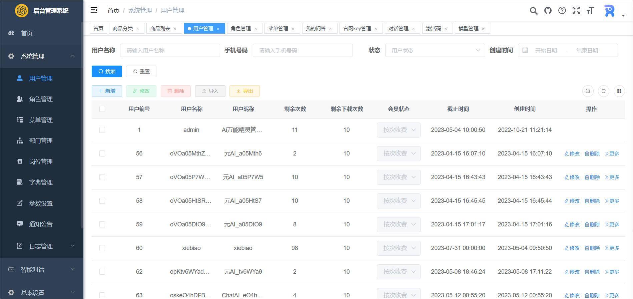Viewport: 633px width, 299px height.
Task: Click the edit icon beside 参数设置
Action: 20,203
